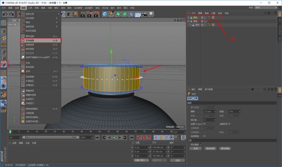Toggle the Create N-gons checkbox

[204, 124]
